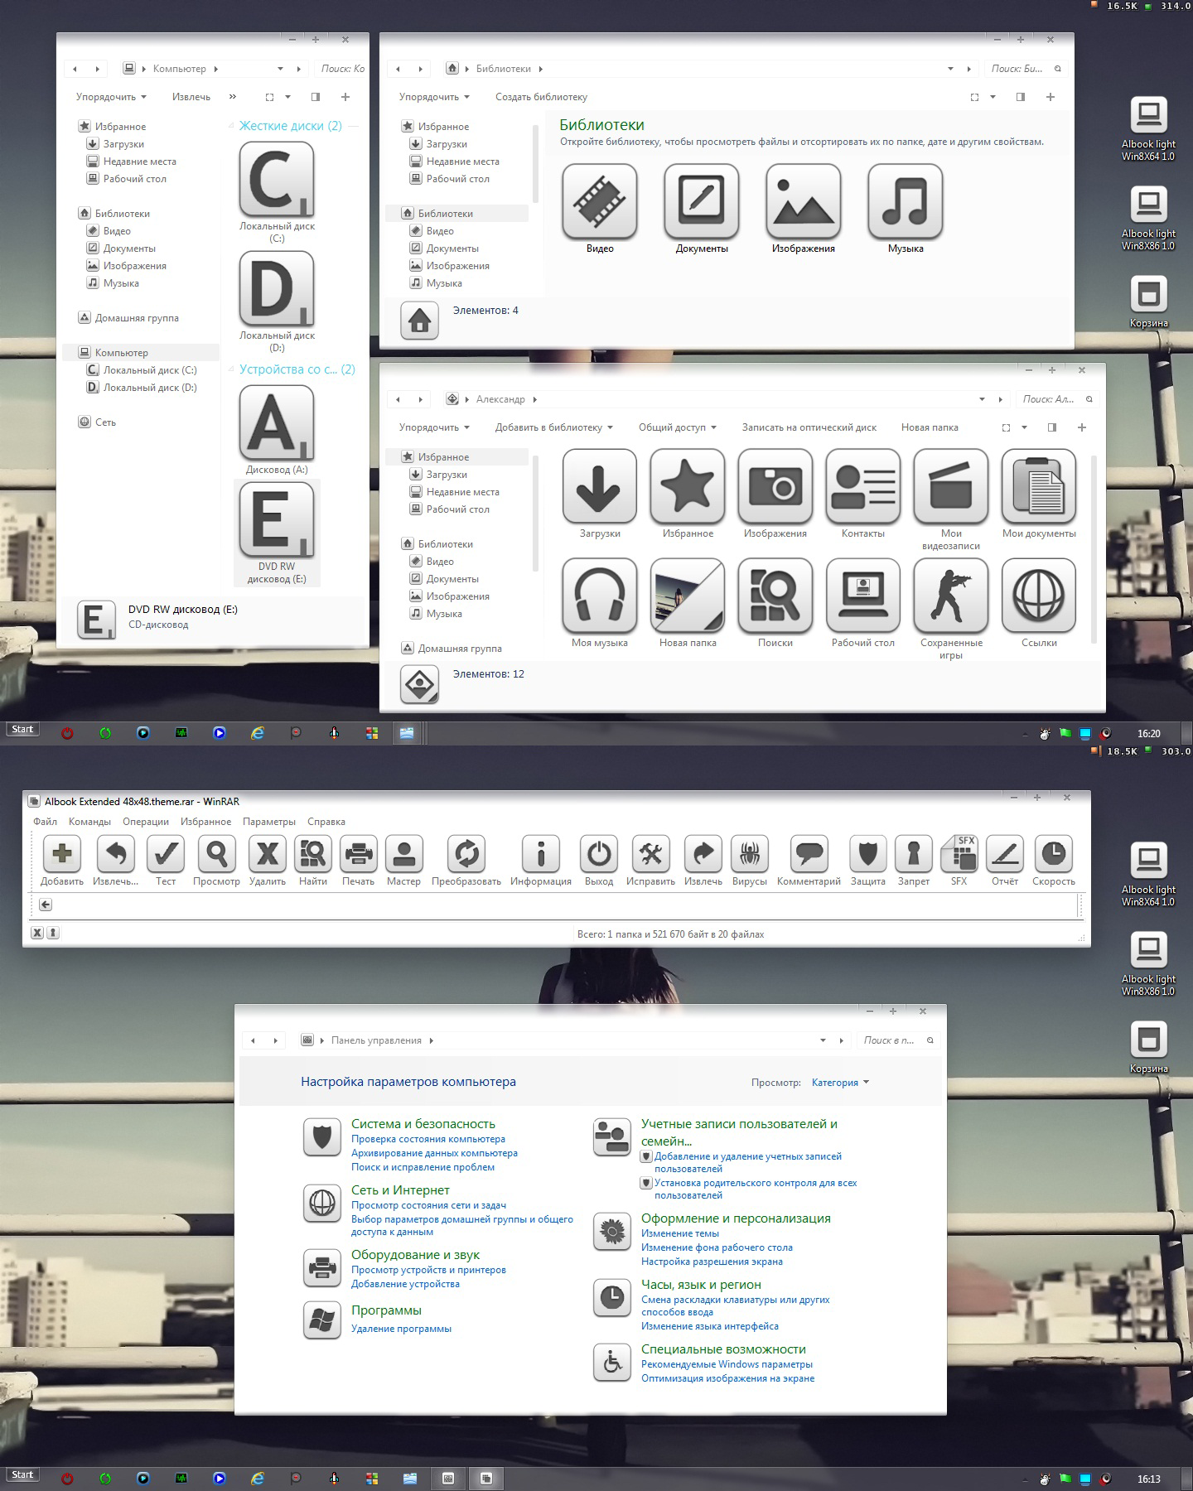Click the WinRAR Тест checkmark icon
This screenshot has height=1491, width=1193.
click(166, 854)
